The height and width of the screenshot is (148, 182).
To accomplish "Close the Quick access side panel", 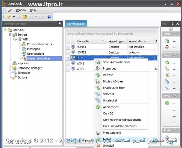I will click(x=178, y=24).
